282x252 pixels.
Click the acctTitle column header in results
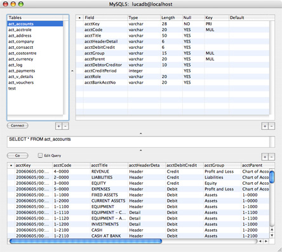coord(109,165)
